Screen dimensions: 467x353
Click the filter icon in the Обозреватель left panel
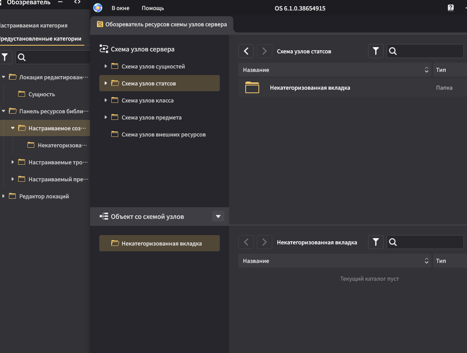(x=5, y=57)
